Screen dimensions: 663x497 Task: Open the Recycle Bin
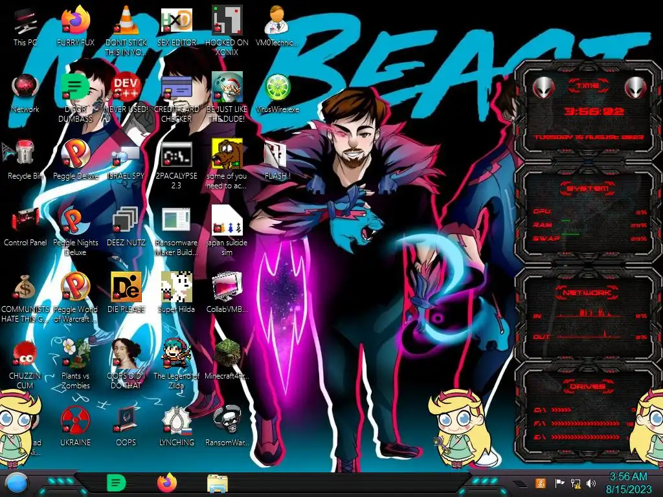(x=25, y=160)
